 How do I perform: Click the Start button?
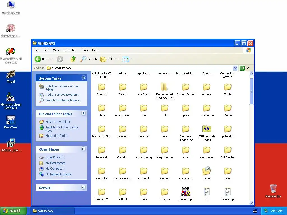[13, 211]
